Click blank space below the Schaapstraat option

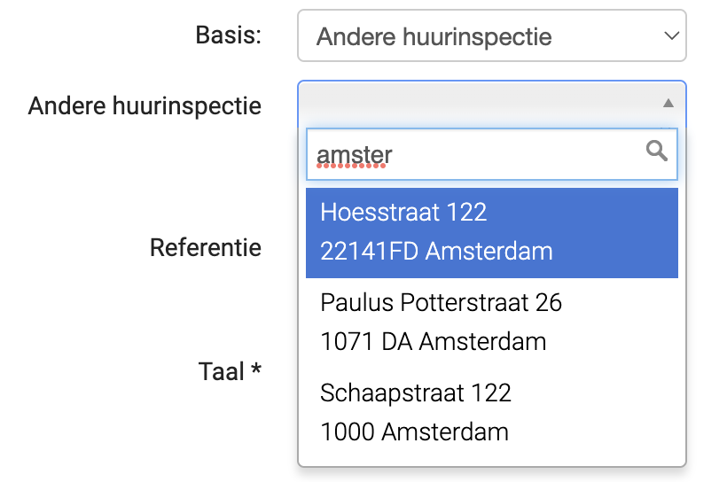point(492,457)
